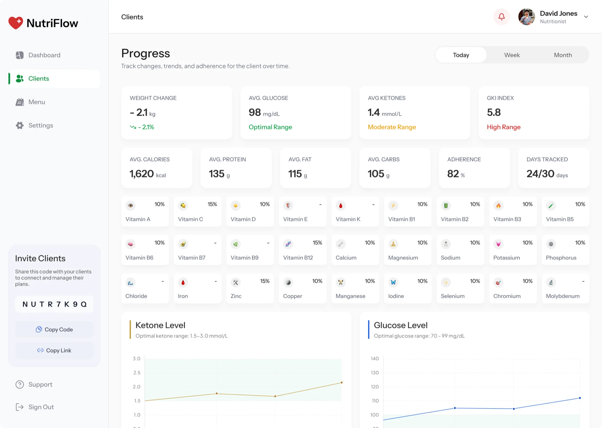Image resolution: width=602 pixels, height=428 pixels.
Task: Click the last Ketone Level data point
Action: (x=341, y=382)
